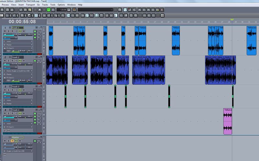Toggle the green metronome icon in the toolbar
The height and width of the screenshot is (161, 259).
pos(49,10)
